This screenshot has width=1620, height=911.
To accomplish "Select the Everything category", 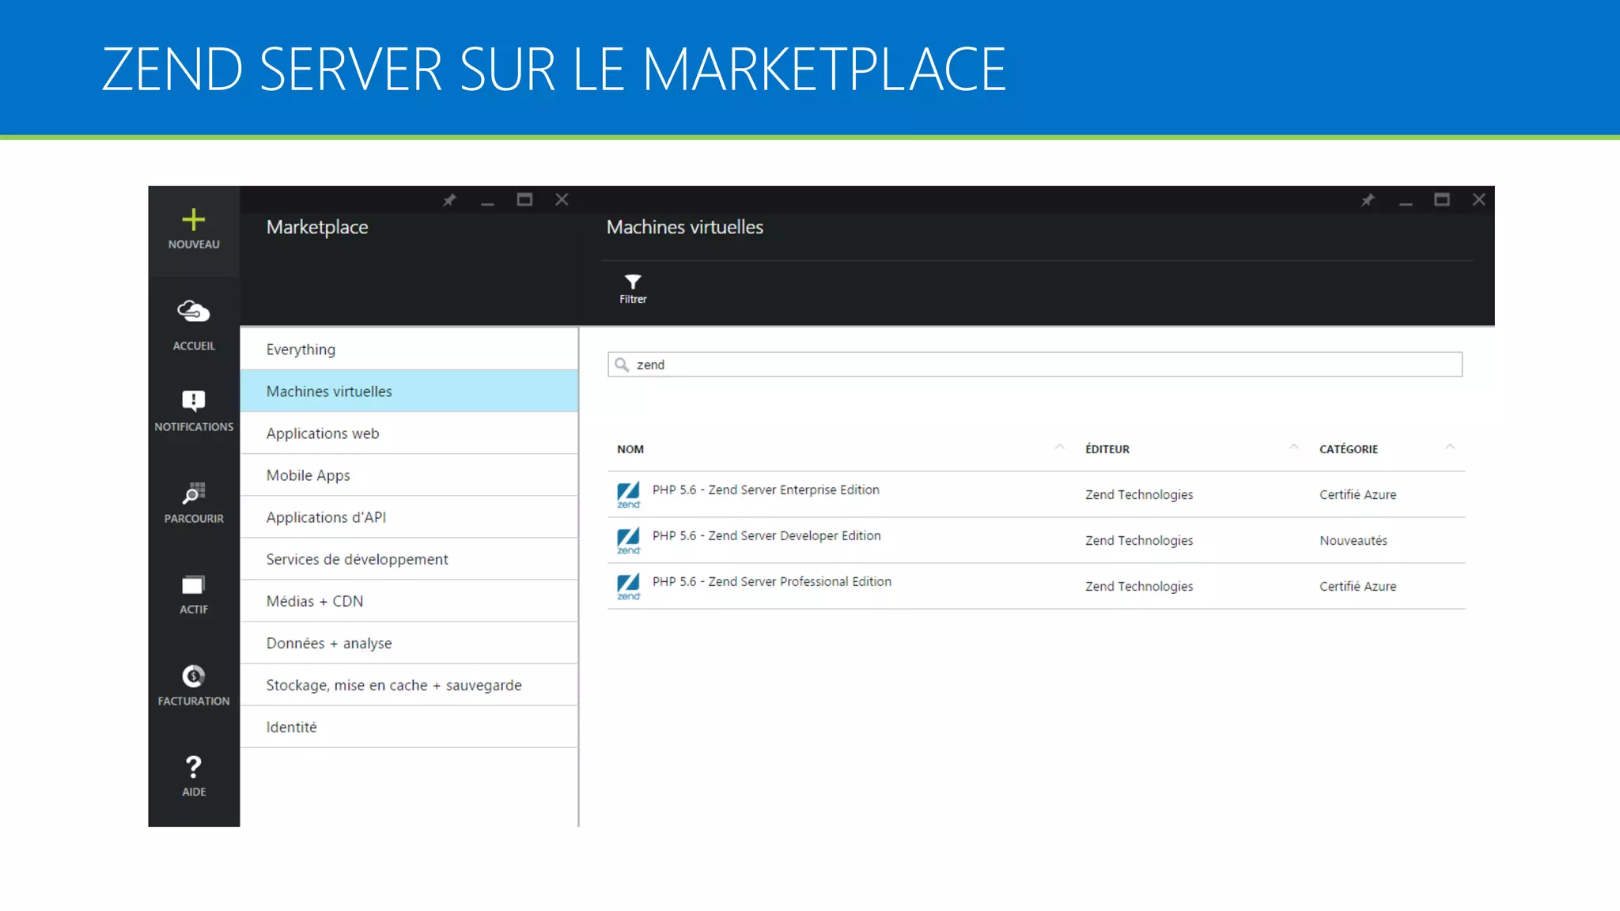I will click(x=301, y=350).
